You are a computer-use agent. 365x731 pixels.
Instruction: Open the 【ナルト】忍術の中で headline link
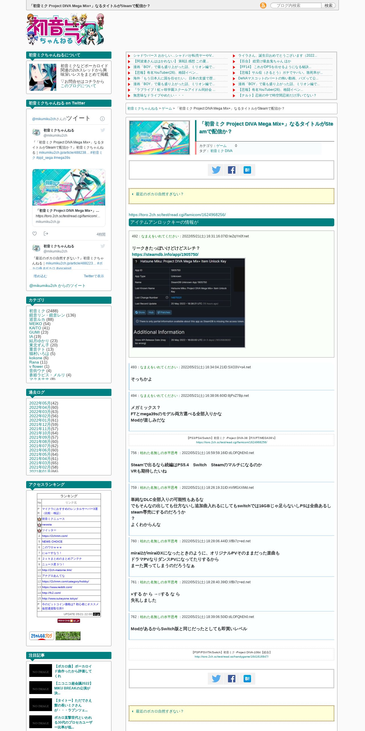(x=277, y=95)
